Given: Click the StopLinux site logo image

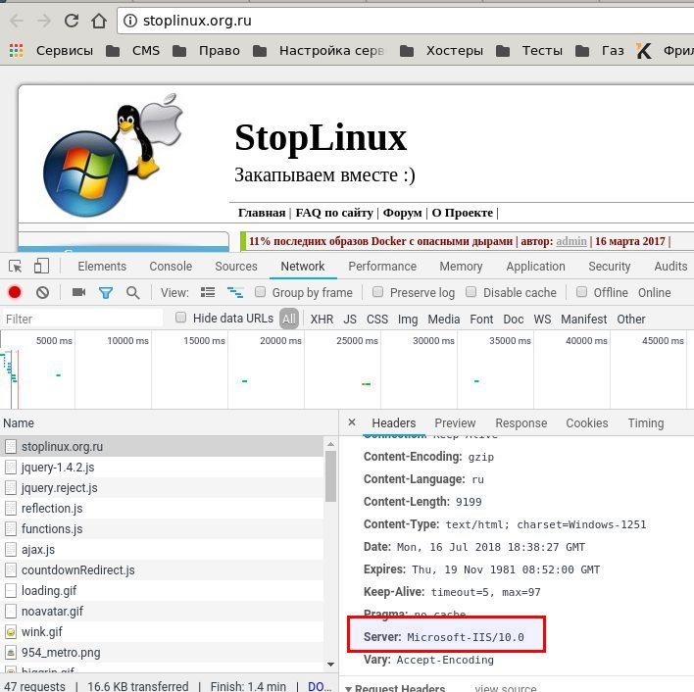Looking at the screenshot, I should (x=114, y=155).
